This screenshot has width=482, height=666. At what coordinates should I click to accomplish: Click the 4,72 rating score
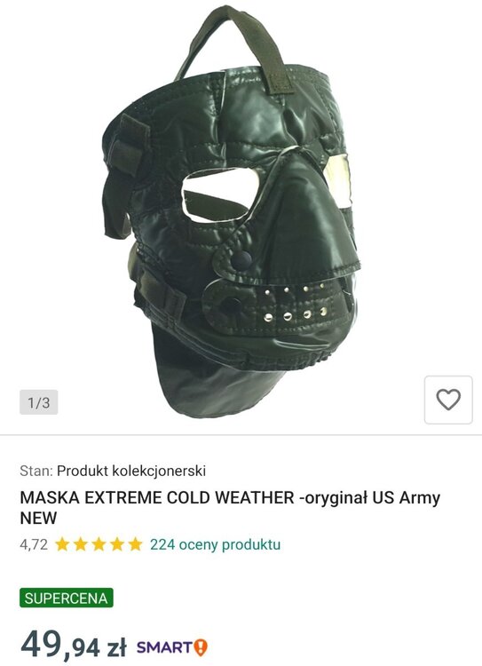pos(34,544)
